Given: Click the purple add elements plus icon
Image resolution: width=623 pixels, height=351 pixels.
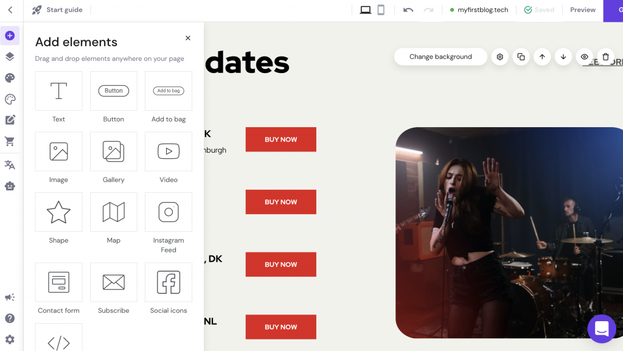Looking at the screenshot, I should coord(10,36).
